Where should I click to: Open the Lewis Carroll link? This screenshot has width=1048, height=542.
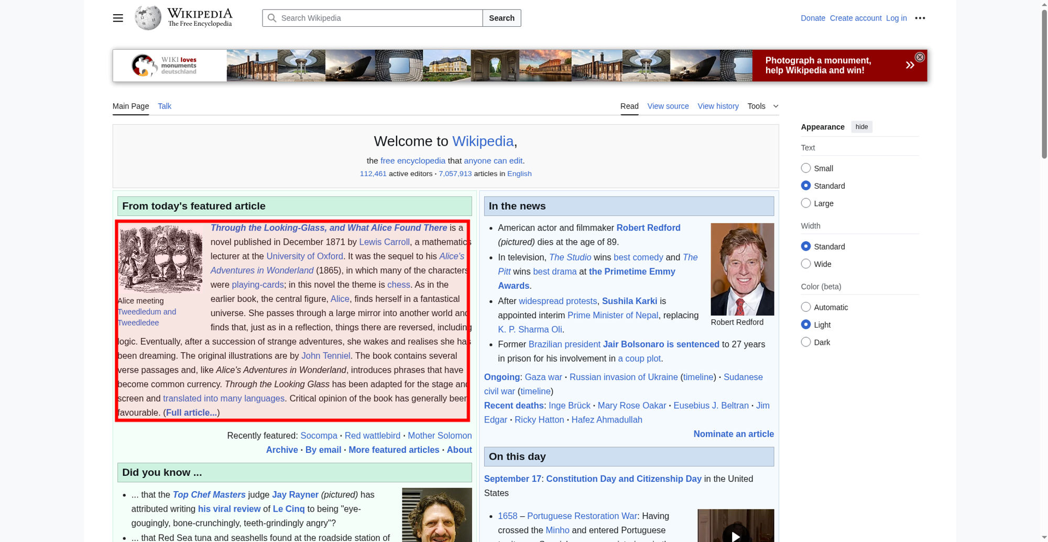tap(384, 242)
